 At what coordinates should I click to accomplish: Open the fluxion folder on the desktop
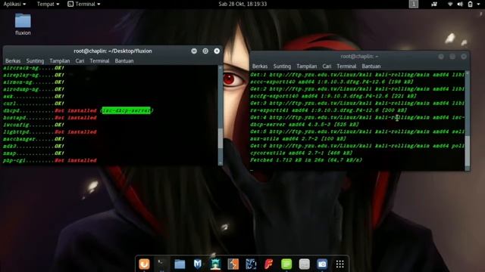(23, 24)
